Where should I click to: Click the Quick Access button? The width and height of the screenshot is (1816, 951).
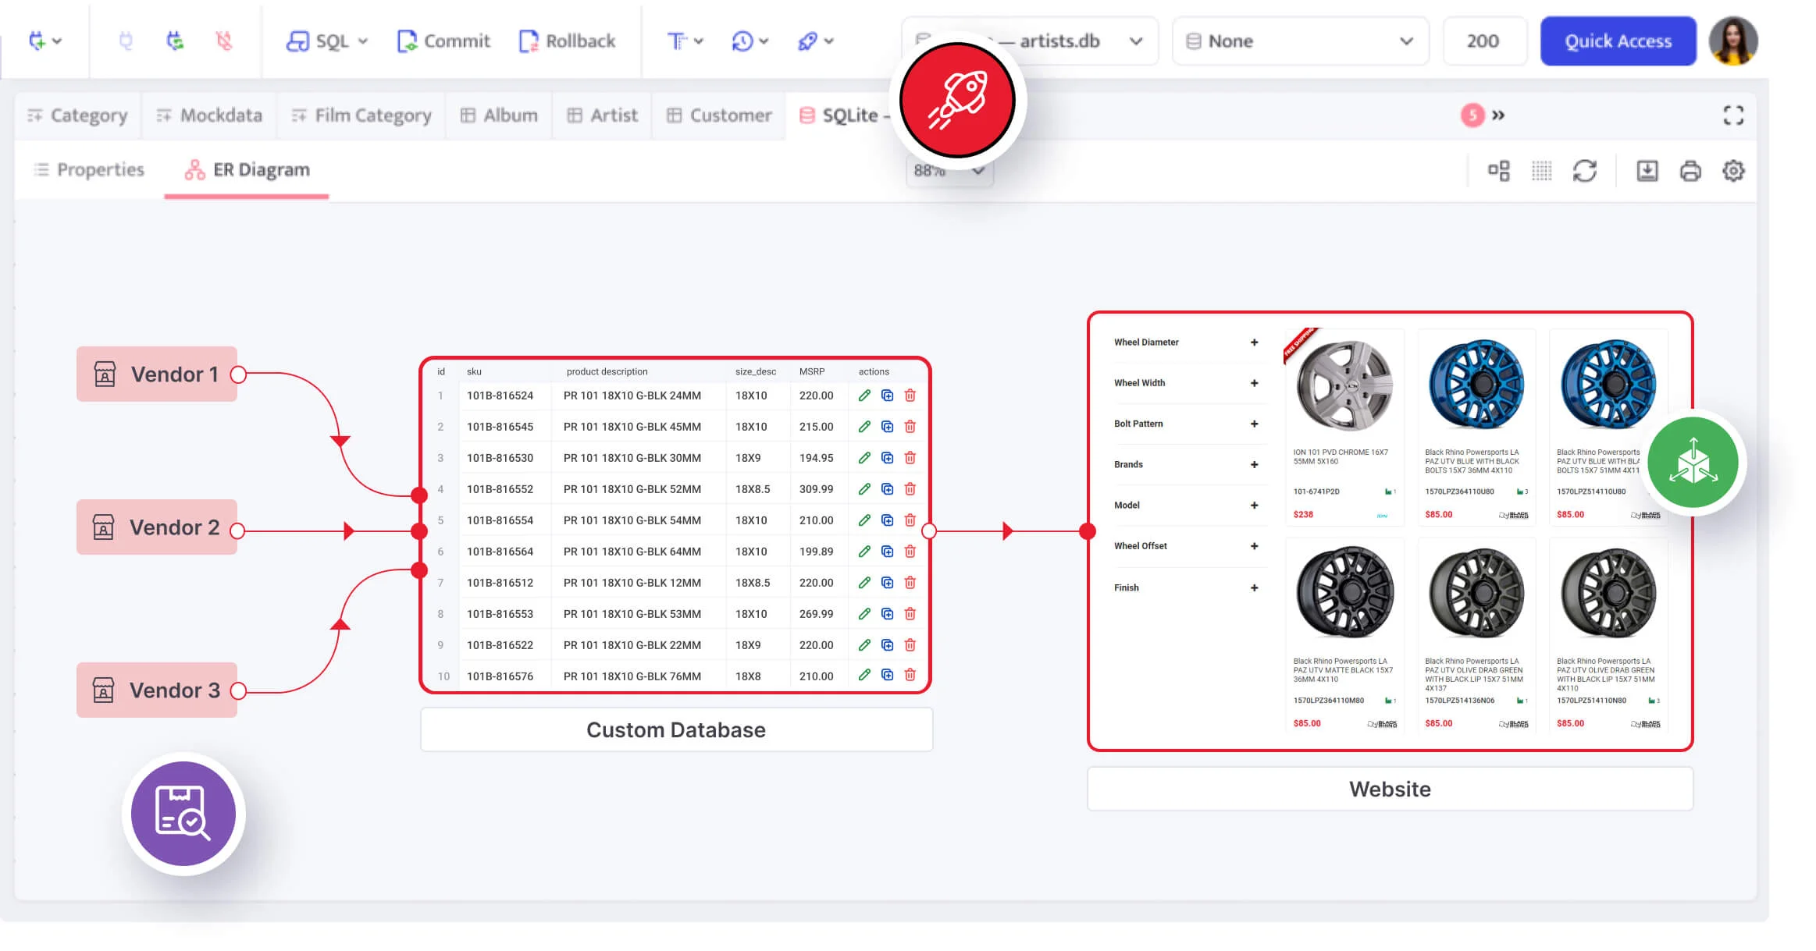(1618, 41)
